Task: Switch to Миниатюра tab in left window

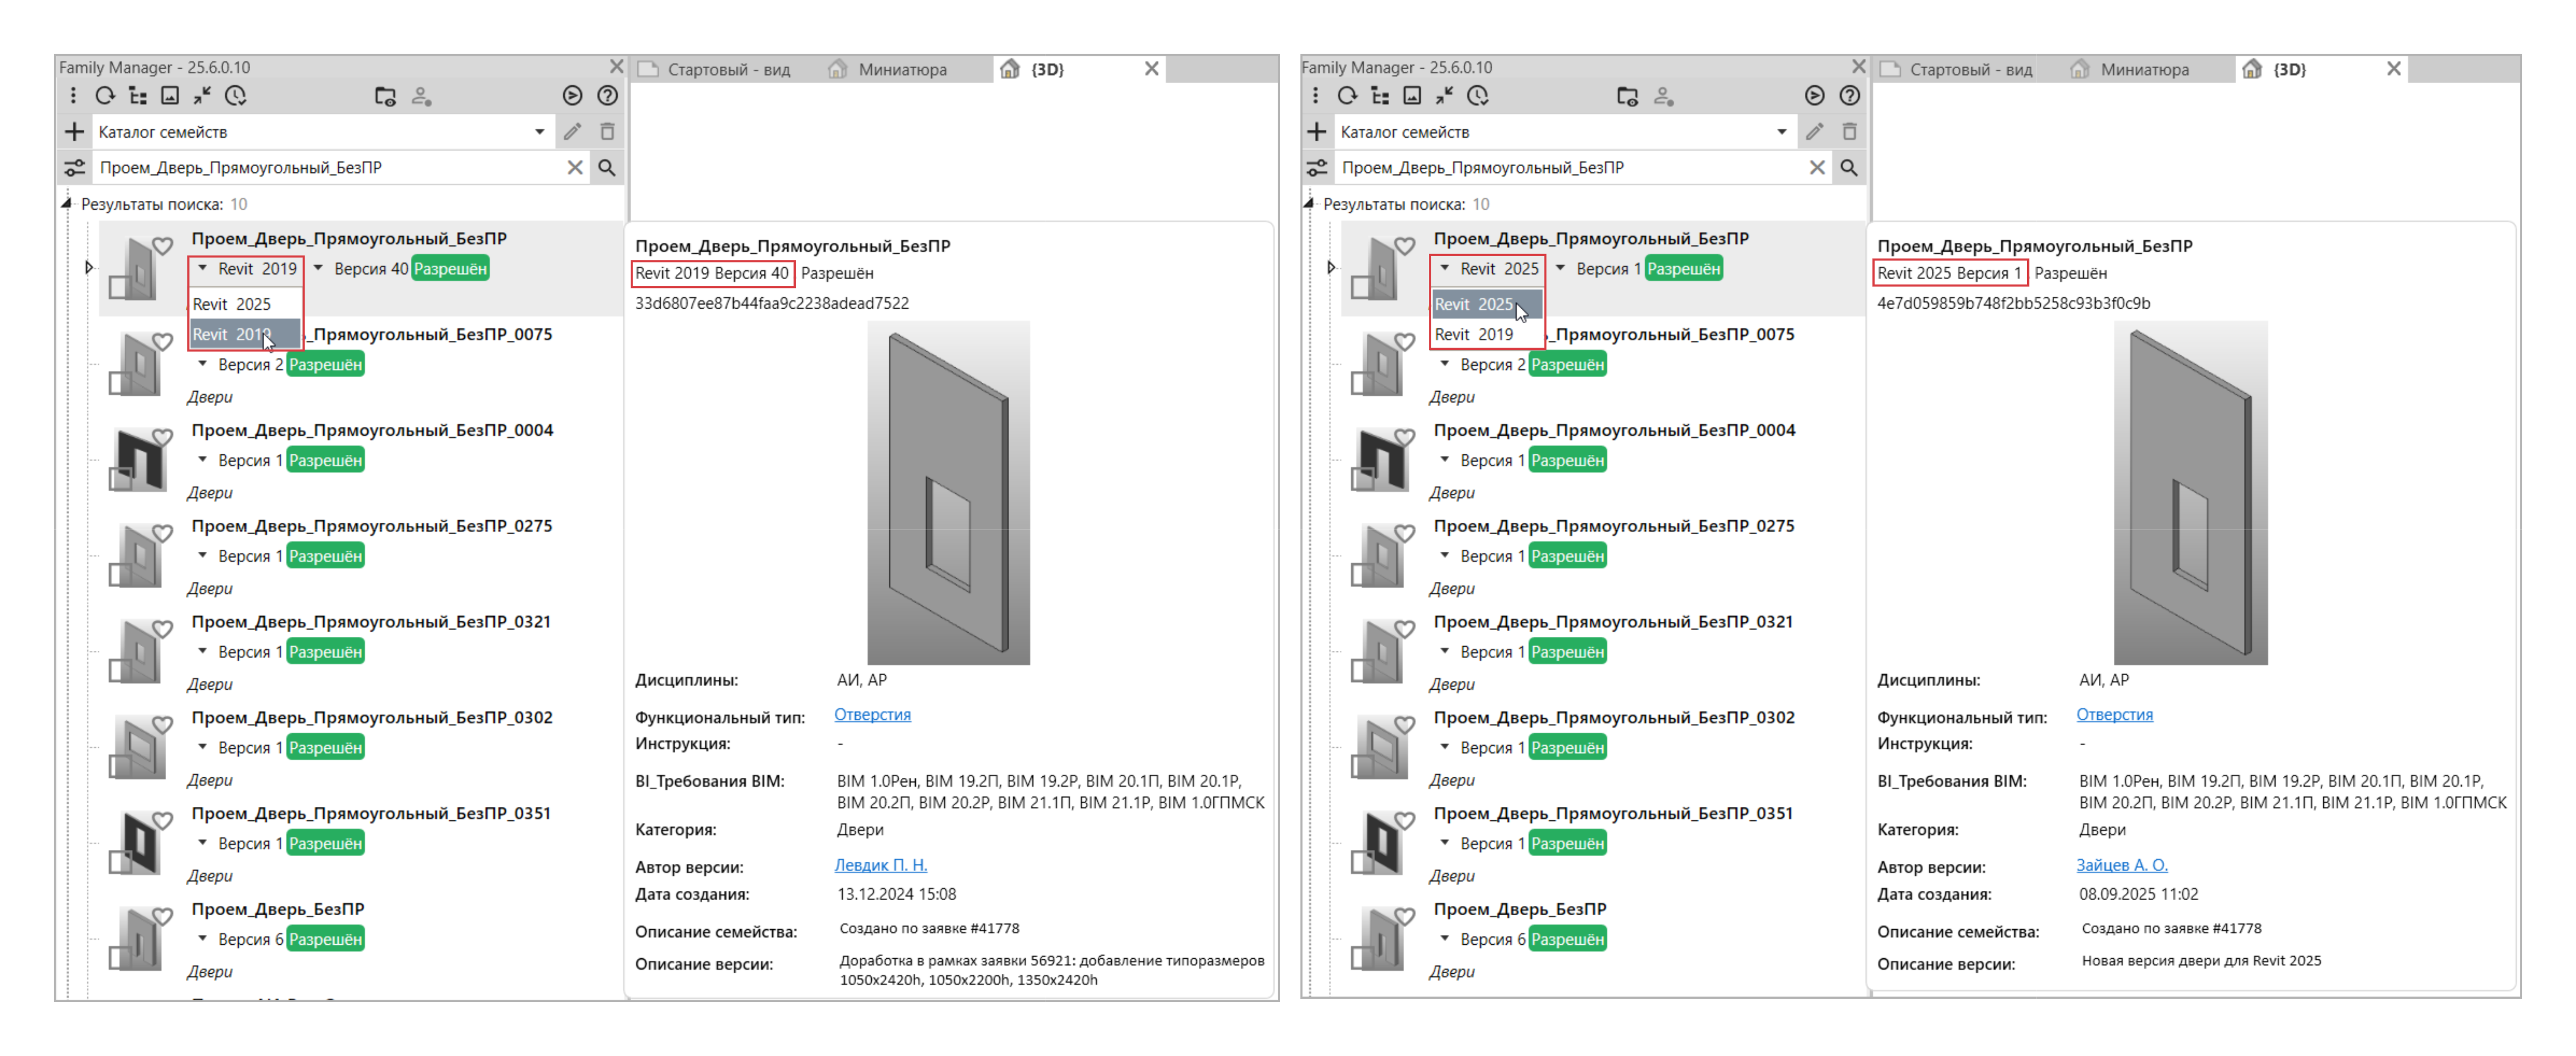Action: pos(888,70)
